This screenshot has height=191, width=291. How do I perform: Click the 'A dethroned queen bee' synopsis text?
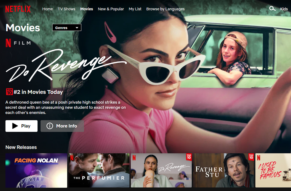point(66,107)
